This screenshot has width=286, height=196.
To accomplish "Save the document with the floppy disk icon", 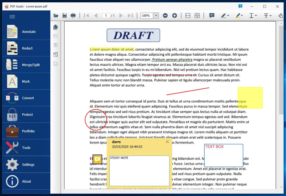I will 65,16.
